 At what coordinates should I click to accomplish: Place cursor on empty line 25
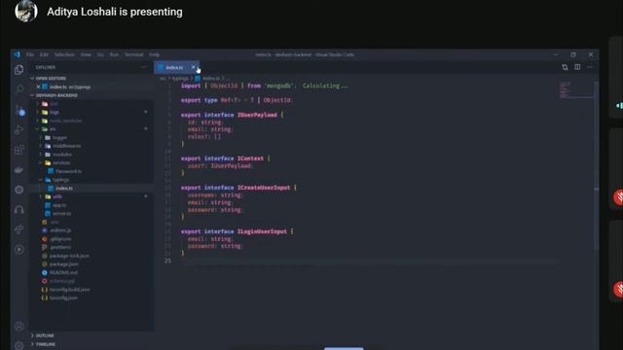370,261
